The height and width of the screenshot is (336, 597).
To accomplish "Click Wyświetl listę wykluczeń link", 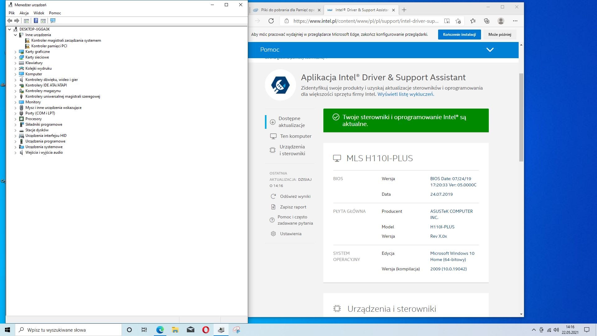I will click(x=405, y=94).
